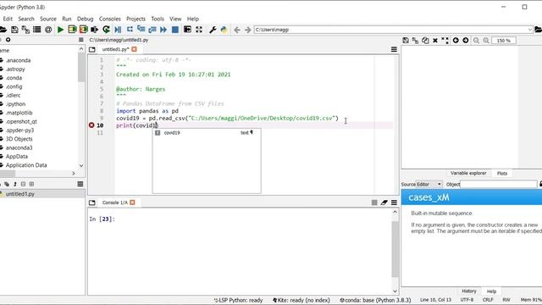The image size is (542, 305).
Task: Continue debugger execution with double-arrow icon
Action: (163, 30)
